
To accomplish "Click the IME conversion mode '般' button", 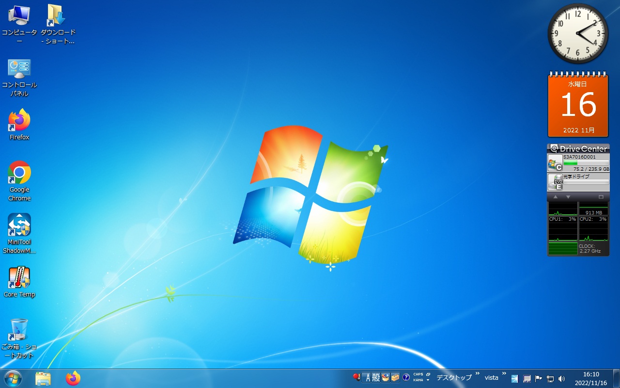I will pyautogui.click(x=376, y=377).
